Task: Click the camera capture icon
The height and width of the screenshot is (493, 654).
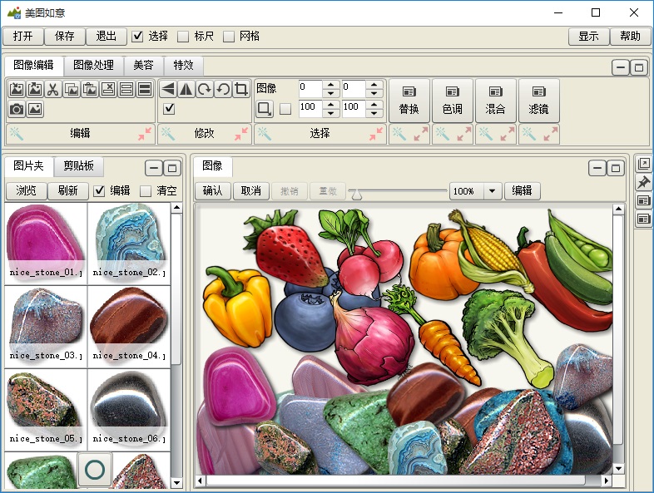Action: tap(17, 109)
